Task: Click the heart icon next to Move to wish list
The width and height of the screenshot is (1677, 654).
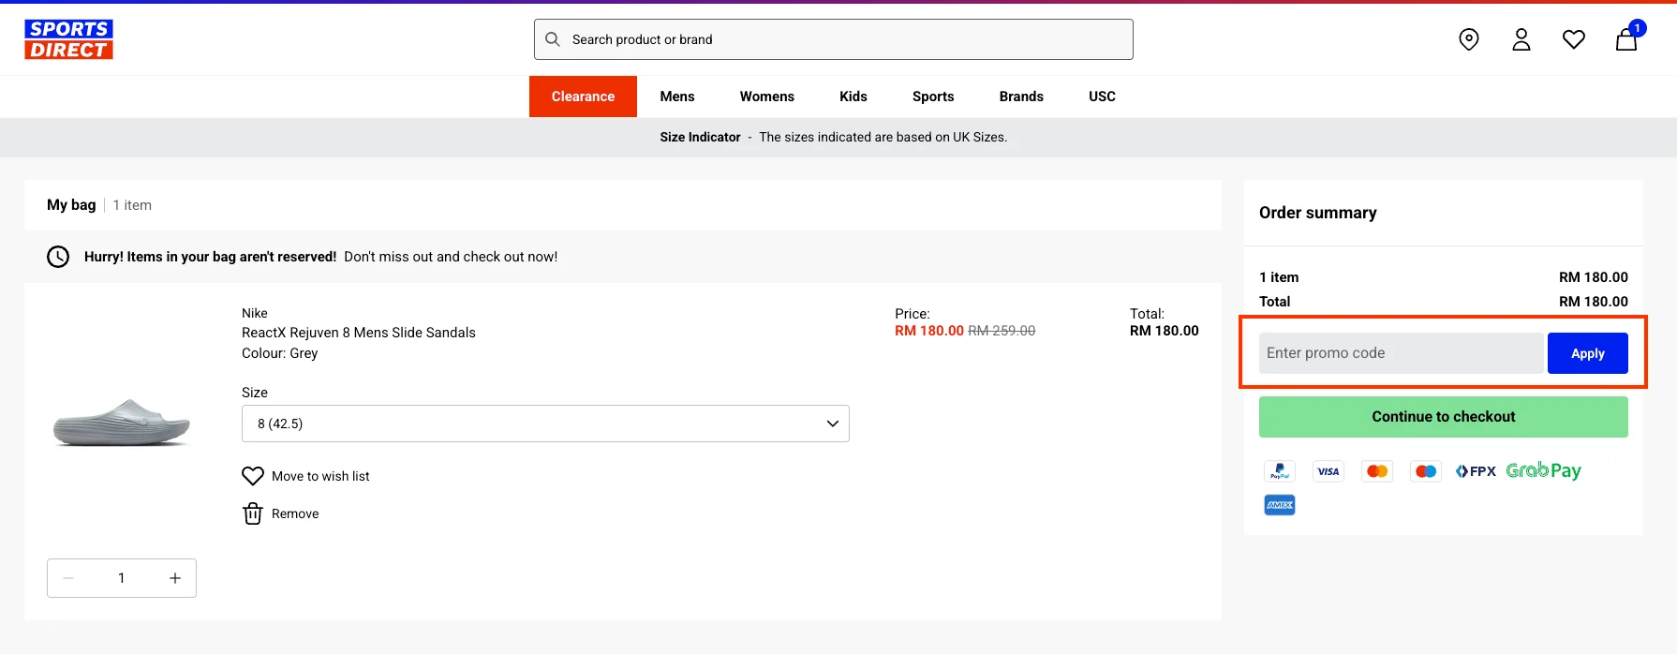Action: (253, 476)
